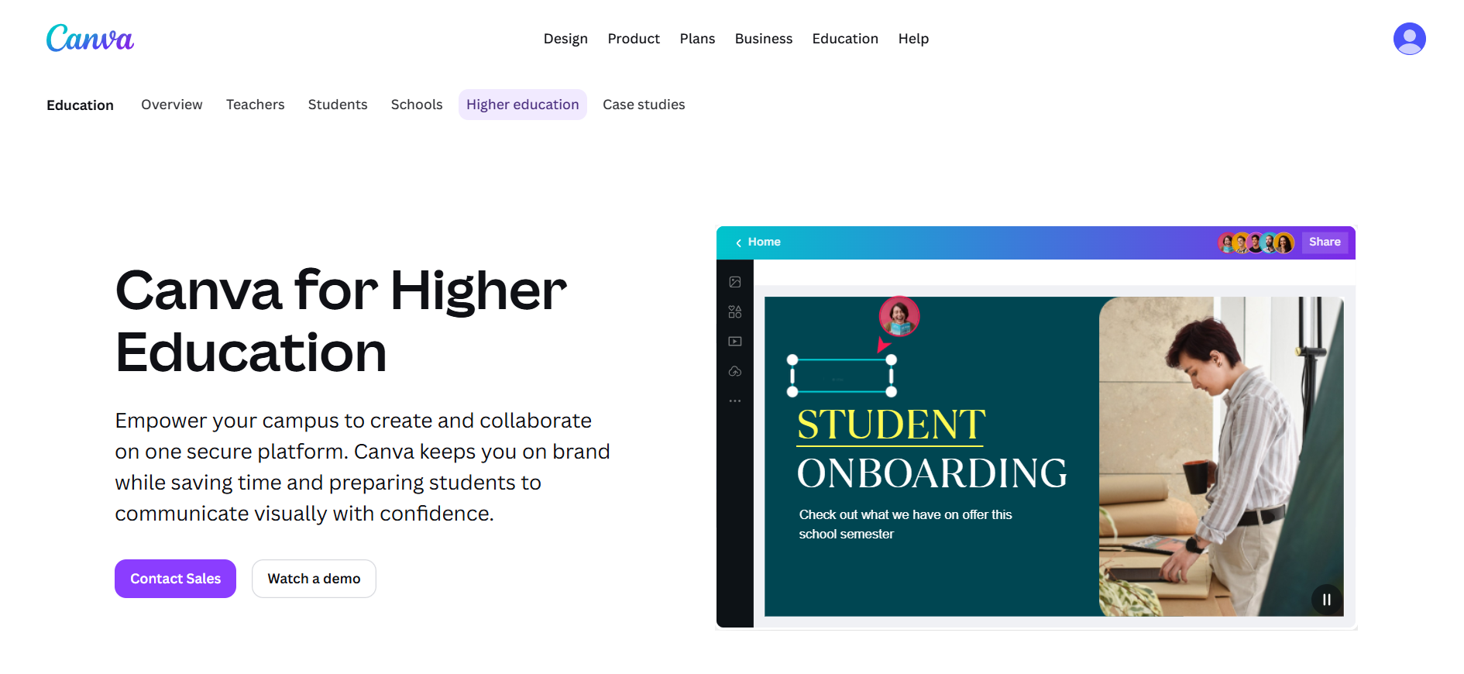Image resolution: width=1464 pixels, height=674 pixels.
Task: Switch to the Teachers tab
Action: tap(255, 105)
